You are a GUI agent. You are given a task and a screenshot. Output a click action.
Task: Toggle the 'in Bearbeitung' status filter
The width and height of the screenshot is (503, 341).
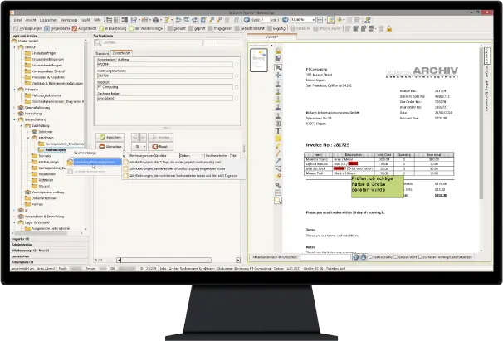[x=113, y=28]
